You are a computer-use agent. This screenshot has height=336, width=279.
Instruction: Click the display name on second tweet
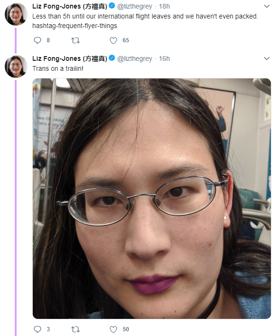[x=70, y=58]
